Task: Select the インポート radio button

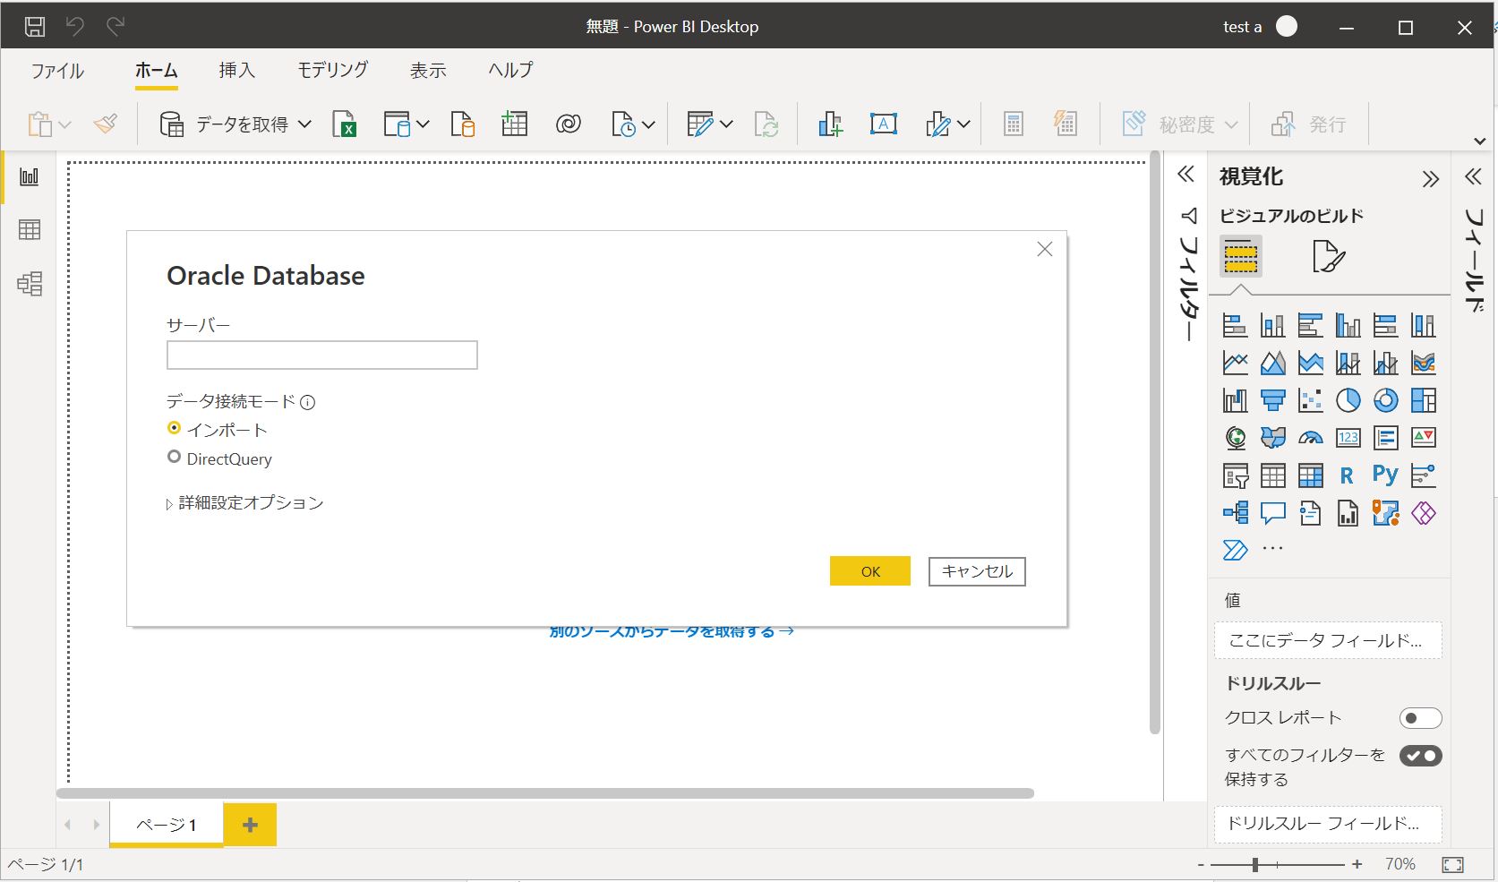Action: pos(175,429)
